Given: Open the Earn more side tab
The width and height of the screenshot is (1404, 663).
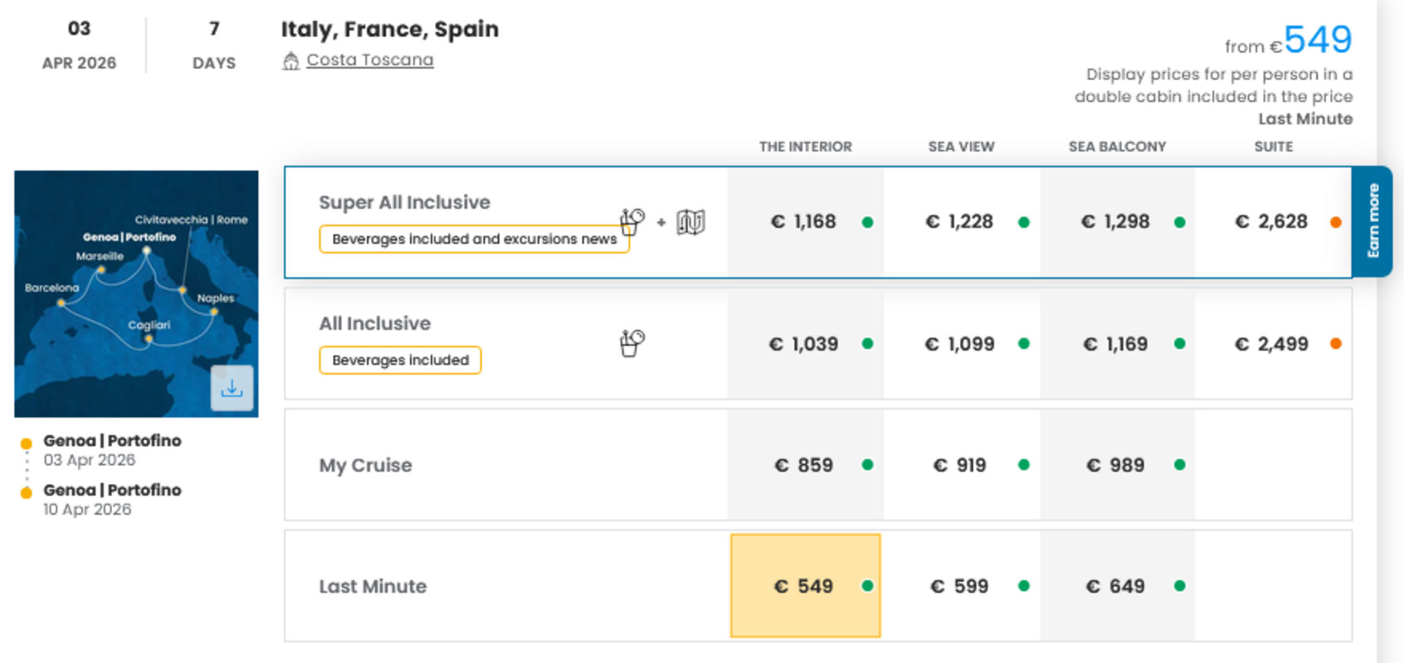Looking at the screenshot, I should pyautogui.click(x=1372, y=221).
